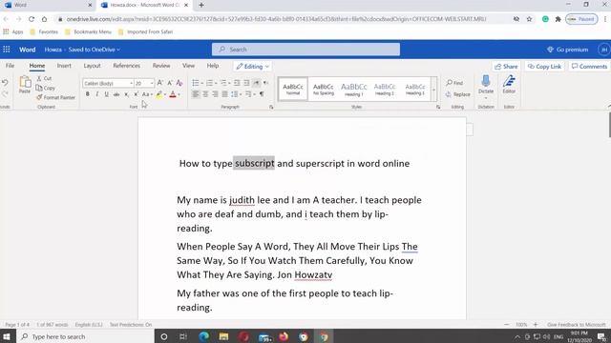Open the app launcher grid icon
Screen dimensions: 611x343
(x=7, y=50)
